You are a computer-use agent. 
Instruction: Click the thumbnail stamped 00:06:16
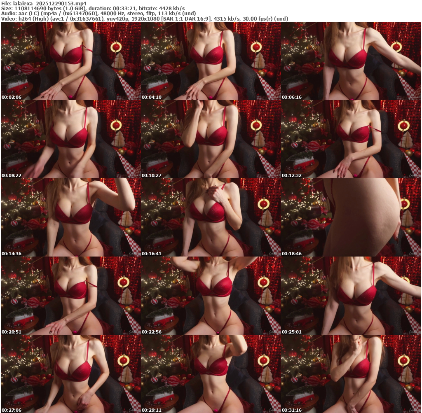tap(351, 61)
